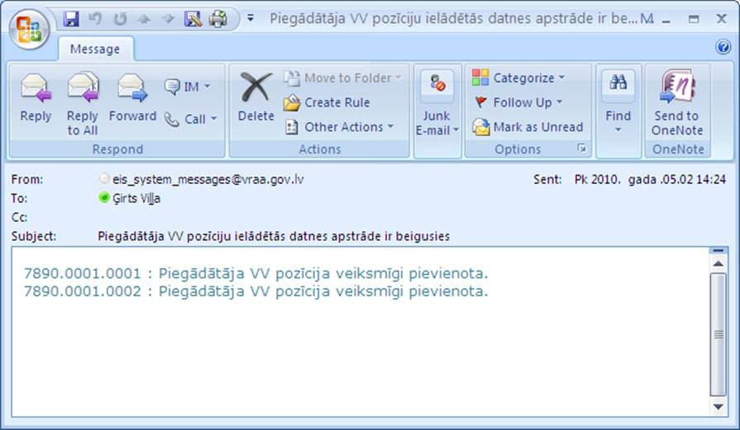740x430 pixels.
Task: Forward this email message
Action: click(132, 99)
